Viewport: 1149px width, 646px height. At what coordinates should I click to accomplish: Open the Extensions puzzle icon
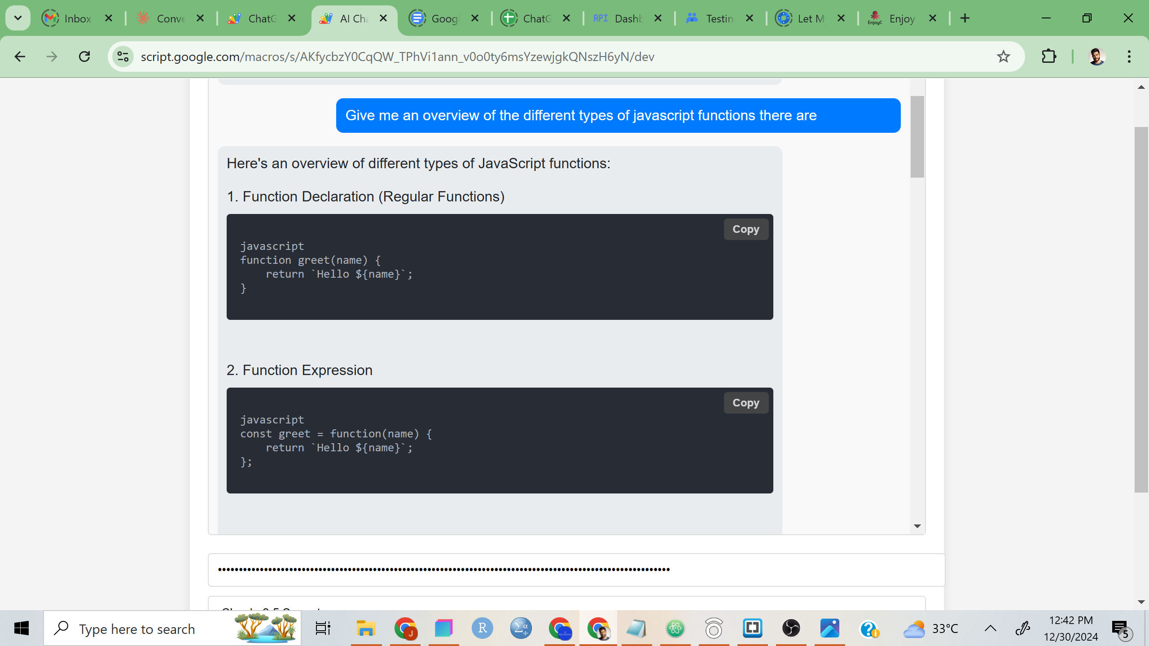1048,57
